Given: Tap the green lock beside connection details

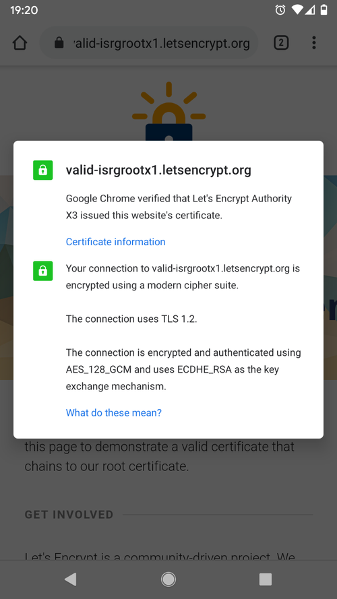Looking at the screenshot, I should click(x=42, y=271).
